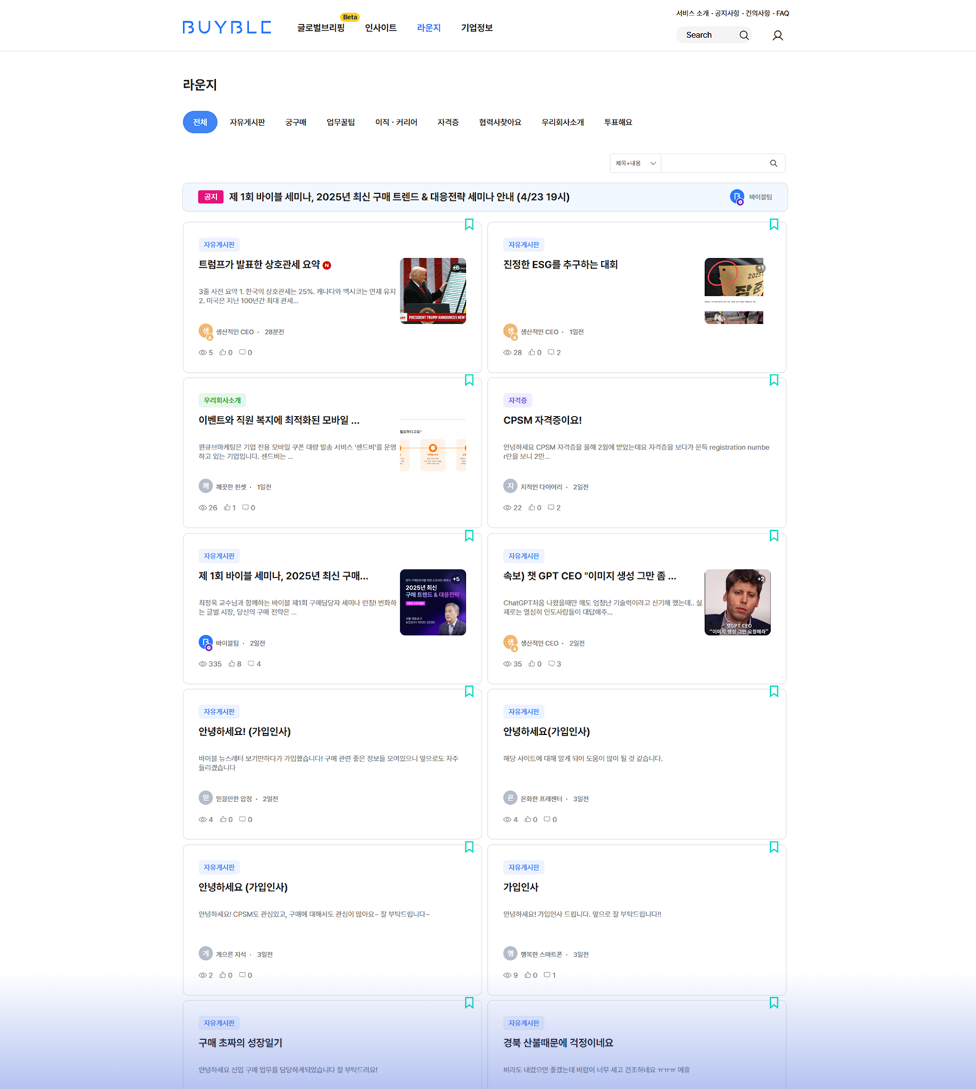This screenshot has width=976, height=1089.
Task: Bookmark the 구매 초짜의 성장일기 post
Action: (x=469, y=1002)
